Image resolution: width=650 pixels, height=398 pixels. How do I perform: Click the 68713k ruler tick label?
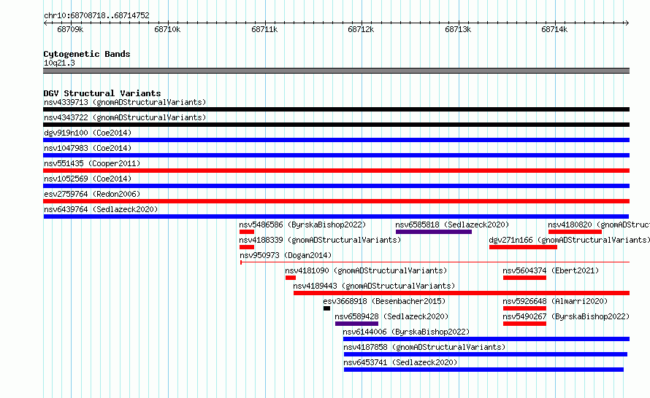[x=458, y=29]
